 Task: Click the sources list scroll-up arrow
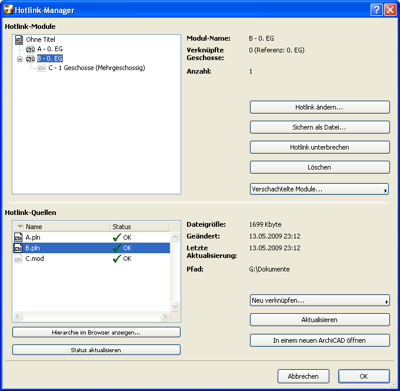[x=175, y=237]
